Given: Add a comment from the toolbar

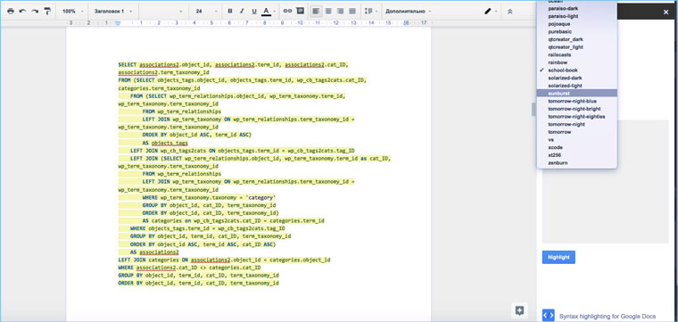Looking at the screenshot, I should (300, 12).
